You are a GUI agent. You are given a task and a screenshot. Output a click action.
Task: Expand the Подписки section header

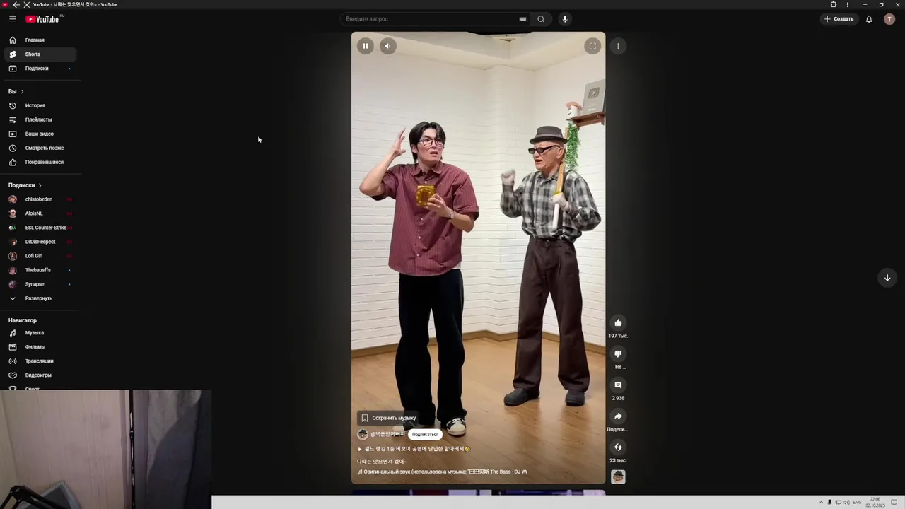25,185
